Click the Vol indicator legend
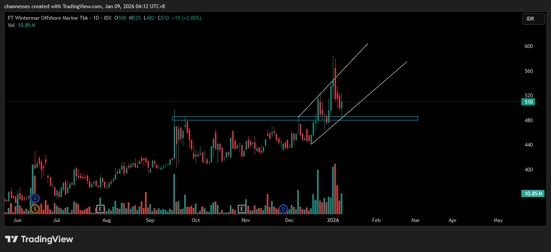Viewport: 551px width, 252px height. (22, 25)
